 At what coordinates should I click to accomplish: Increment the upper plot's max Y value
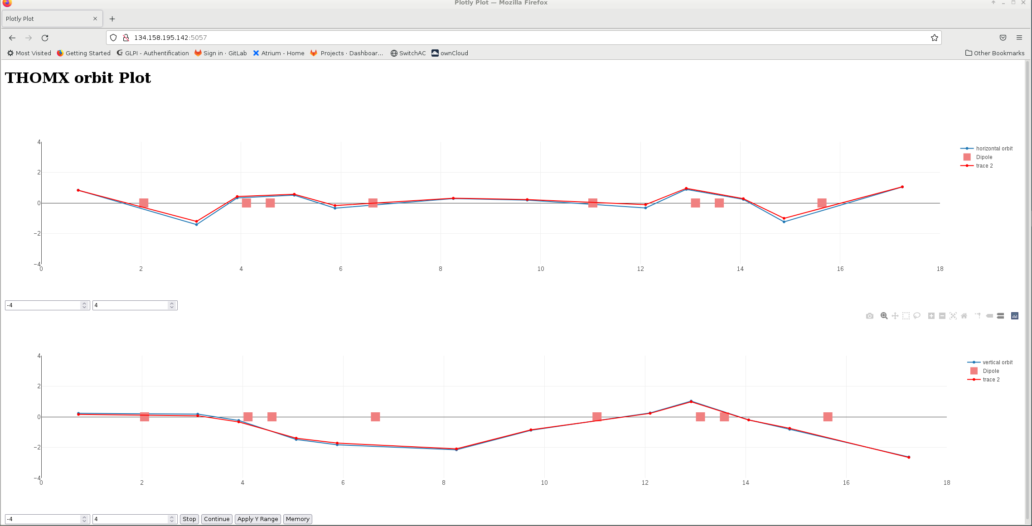[172, 303]
